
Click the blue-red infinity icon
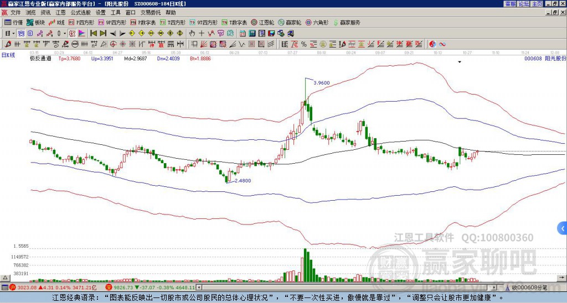(442, 44)
